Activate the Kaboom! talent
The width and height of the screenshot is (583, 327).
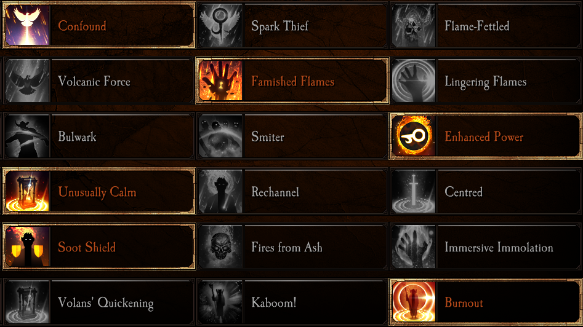click(292, 302)
